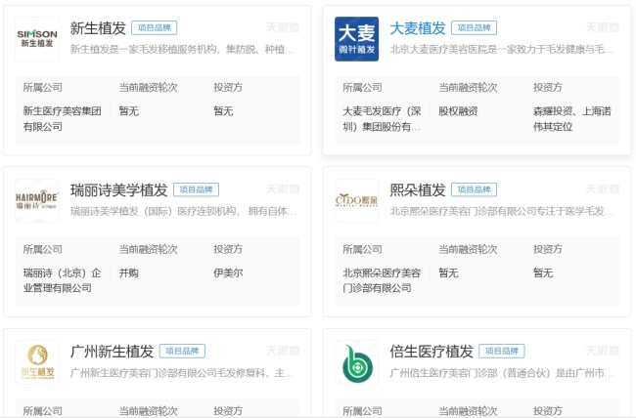Select company 瑞丽诗（北京）企业管理有限公司
636x418 pixels.
click(62, 280)
